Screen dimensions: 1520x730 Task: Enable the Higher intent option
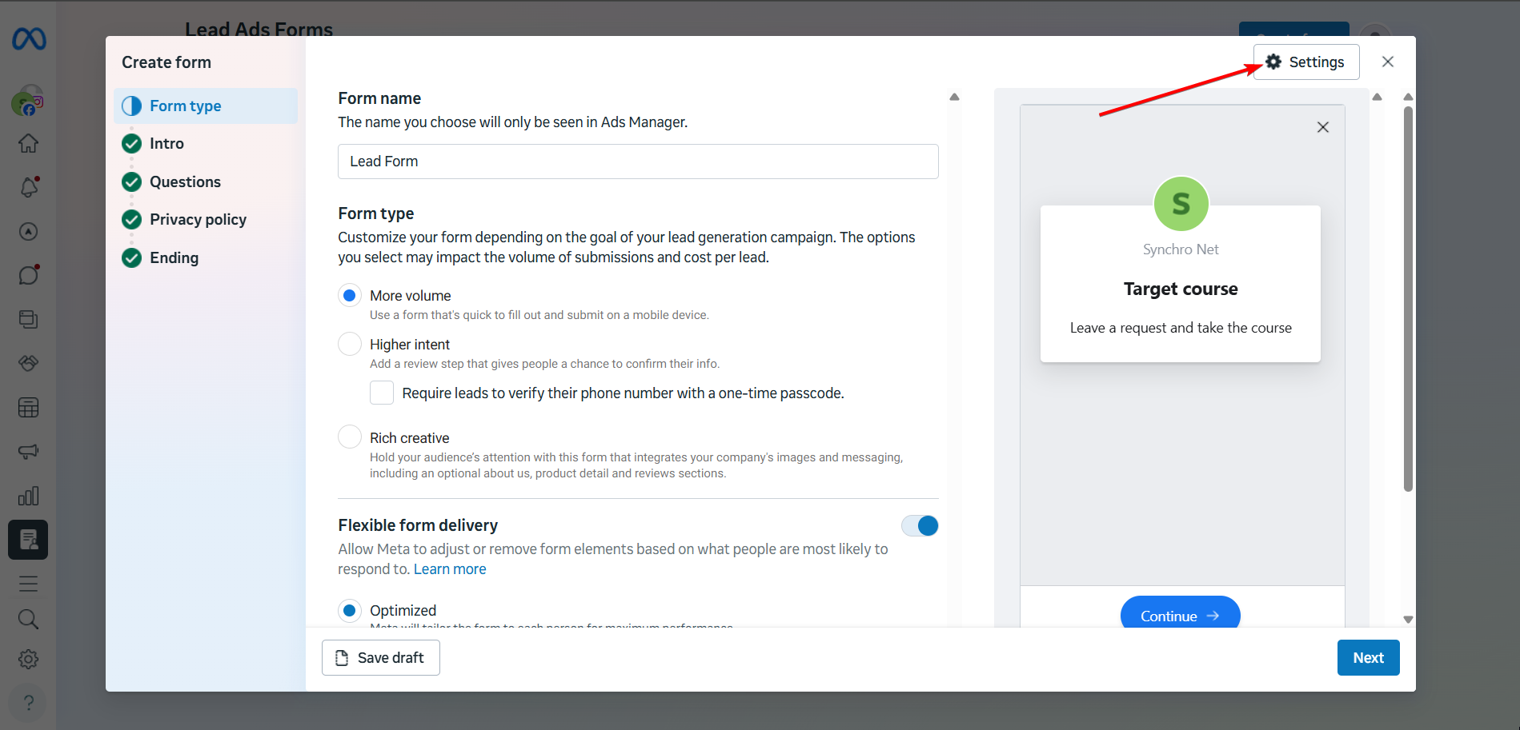(350, 344)
